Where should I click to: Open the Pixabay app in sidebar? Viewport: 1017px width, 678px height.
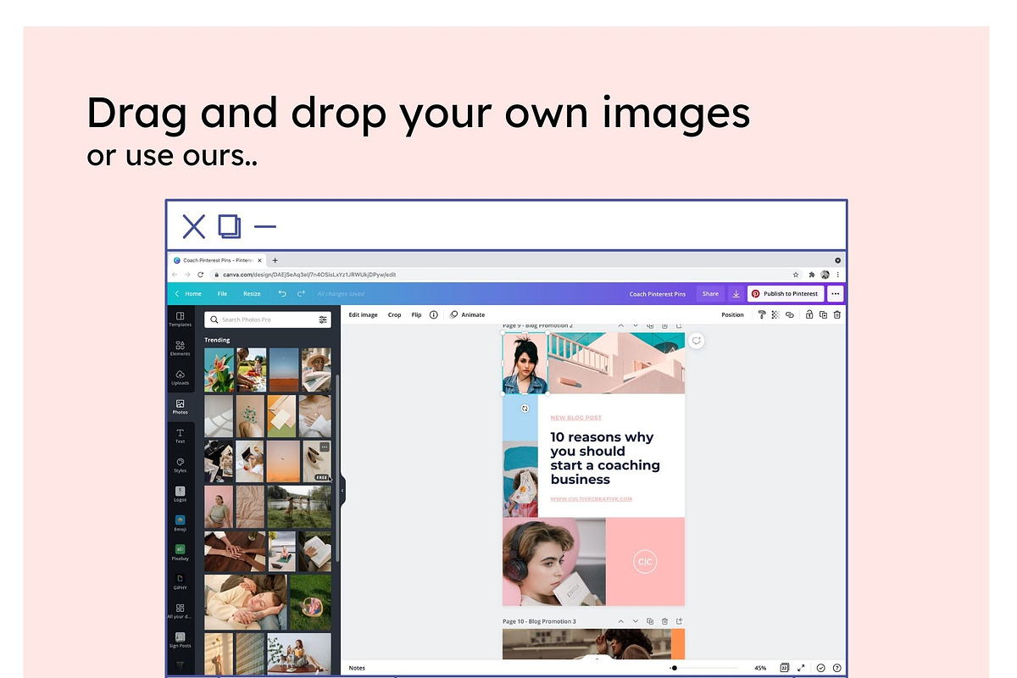[x=180, y=553]
